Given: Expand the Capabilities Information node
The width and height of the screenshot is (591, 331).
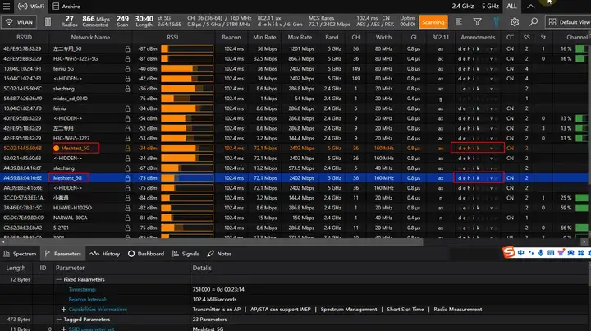Looking at the screenshot, I should coord(64,310).
